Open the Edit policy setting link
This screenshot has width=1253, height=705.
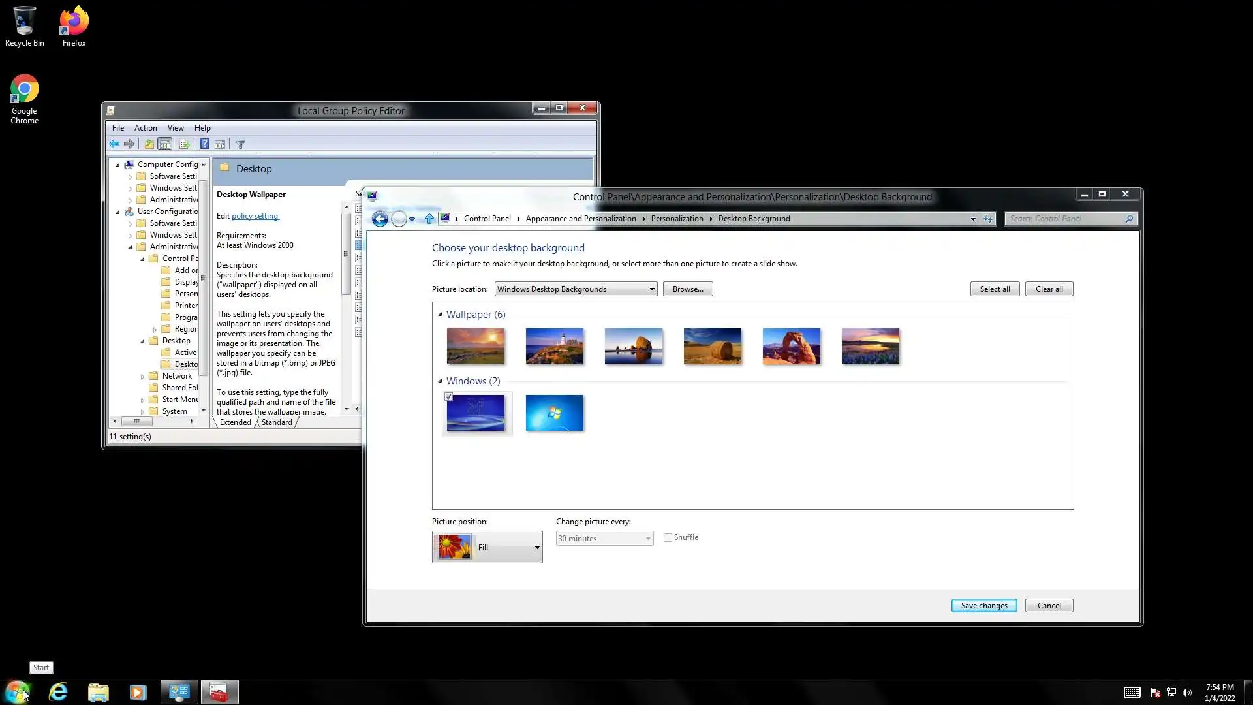coord(255,216)
